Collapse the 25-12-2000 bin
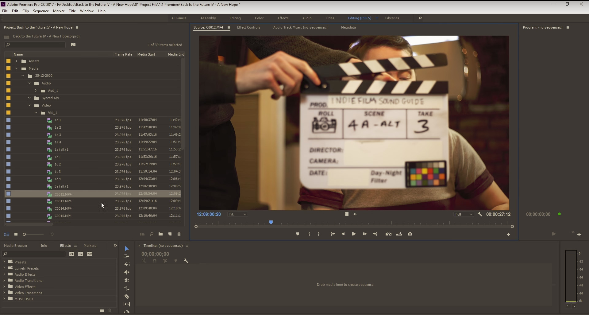 point(23,76)
